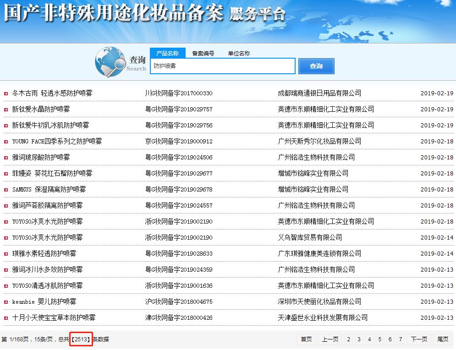Click the 首页 first page button

306,339
